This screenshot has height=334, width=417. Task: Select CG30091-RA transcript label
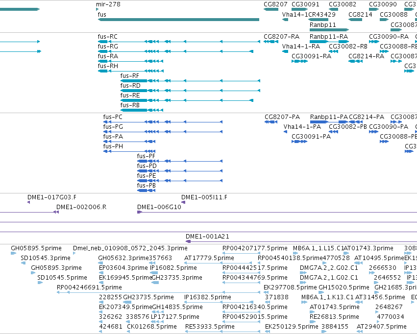312,56
